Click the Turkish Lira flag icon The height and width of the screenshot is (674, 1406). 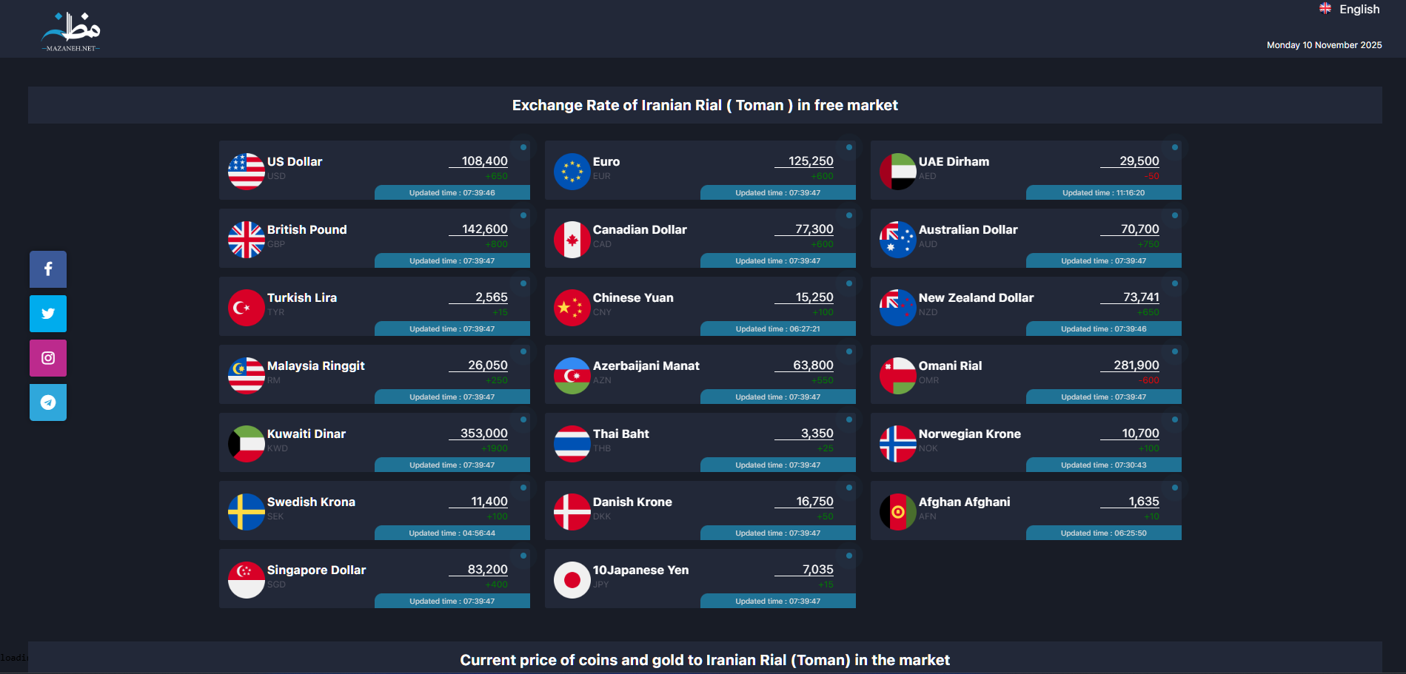click(247, 308)
